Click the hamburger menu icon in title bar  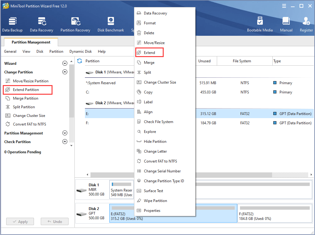pyautogui.click(x=284, y=6)
